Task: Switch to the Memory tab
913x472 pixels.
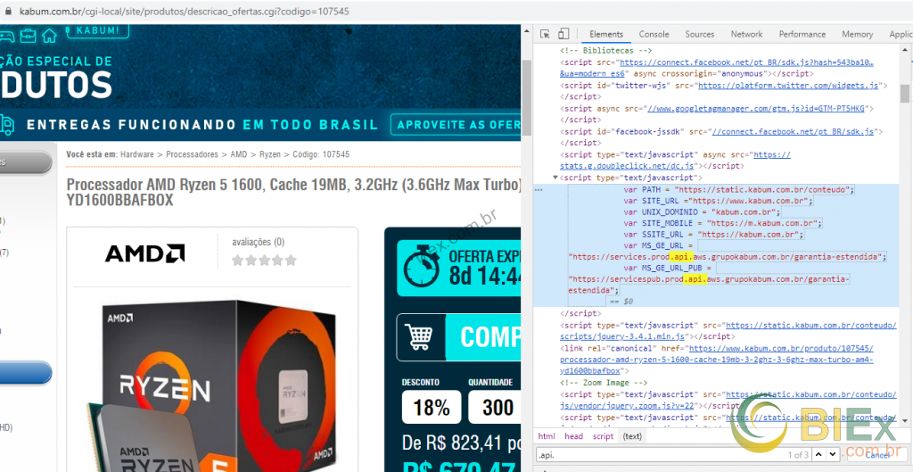Action: pyautogui.click(x=857, y=35)
